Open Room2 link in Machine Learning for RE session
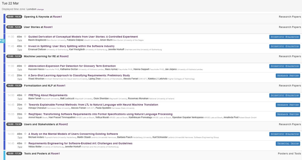Viewport: 302px width, 160px height. tap(64, 56)
